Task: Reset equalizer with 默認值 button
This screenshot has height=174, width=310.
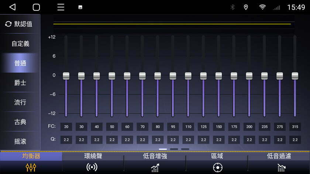Action: [x=19, y=24]
